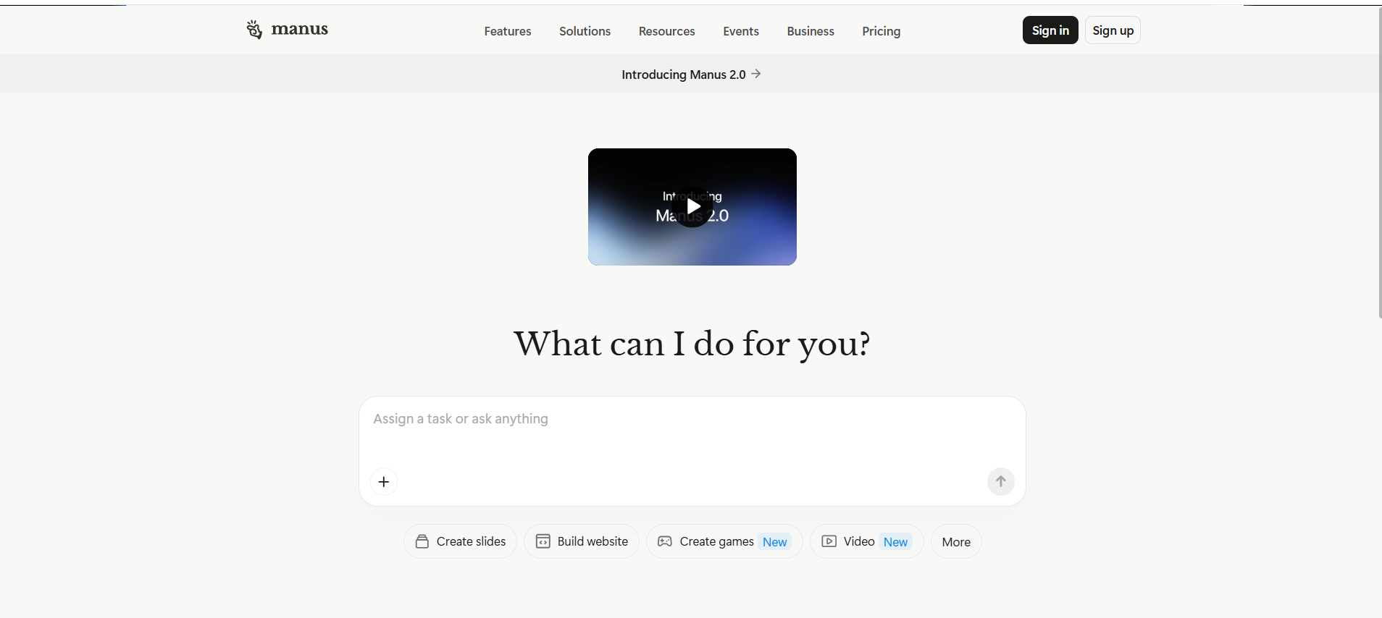Choose the Create games option
Screen dimensions: 1382x618
click(724, 541)
